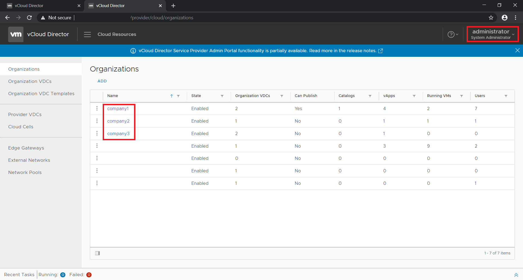Click the Can Publish column header

306,96
